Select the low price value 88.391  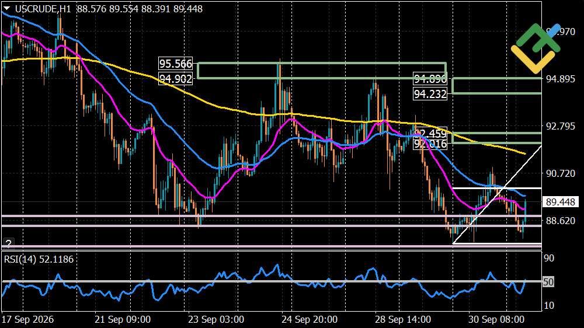click(x=156, y=9)
